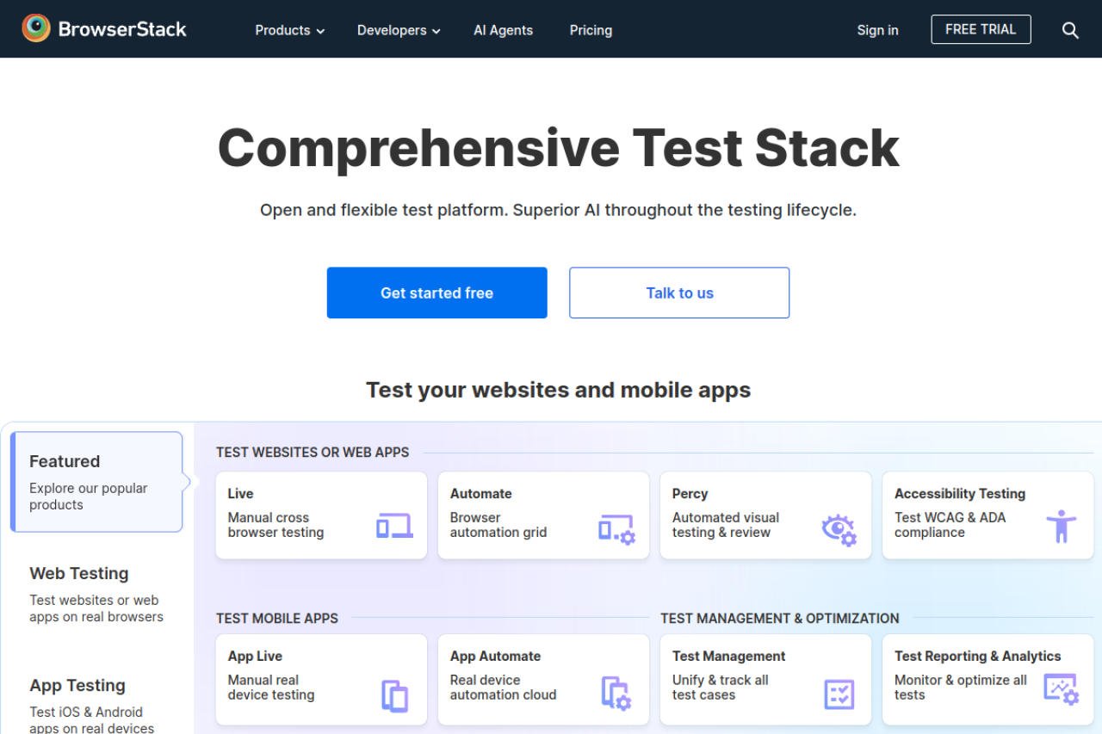1102x734 pixels.
Task: Click the Test Management checklist icon
Action: coord(839,694)
